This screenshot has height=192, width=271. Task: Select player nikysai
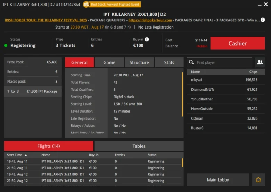click(x=226, y=80)
